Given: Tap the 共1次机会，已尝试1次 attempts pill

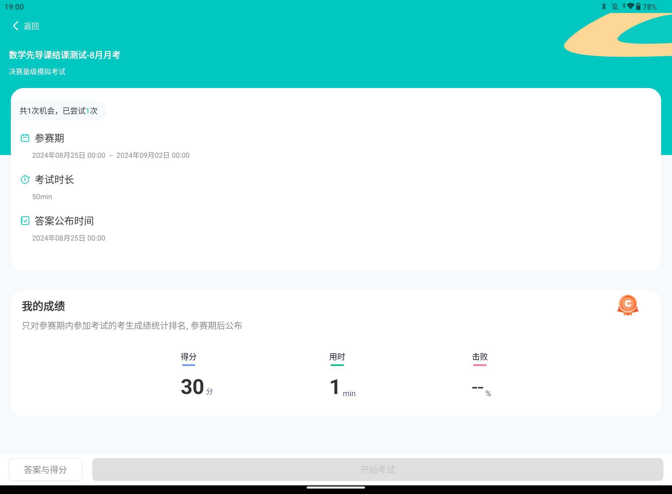Looking at the screenshot, I should click(x=58, y=111).
